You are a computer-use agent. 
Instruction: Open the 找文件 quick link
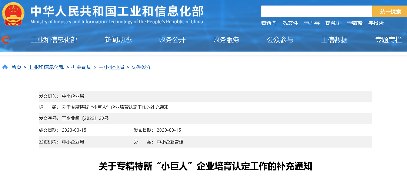290,23
